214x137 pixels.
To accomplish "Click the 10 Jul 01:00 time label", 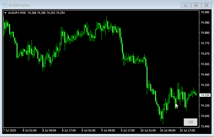I will 148,131.
